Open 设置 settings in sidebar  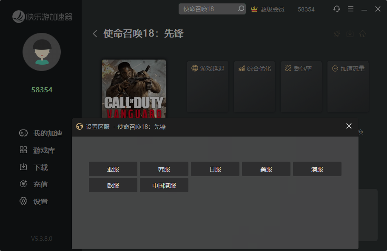(34, 201)
